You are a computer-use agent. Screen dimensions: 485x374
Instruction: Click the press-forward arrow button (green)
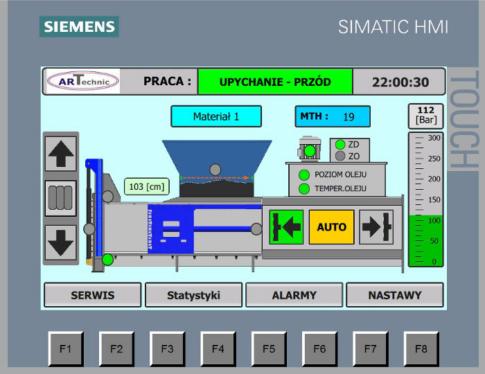click(286, 227)
